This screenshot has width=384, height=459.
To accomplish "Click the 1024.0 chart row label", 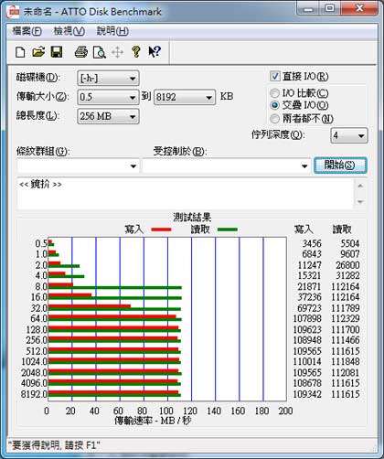I will tap(35, 361).
